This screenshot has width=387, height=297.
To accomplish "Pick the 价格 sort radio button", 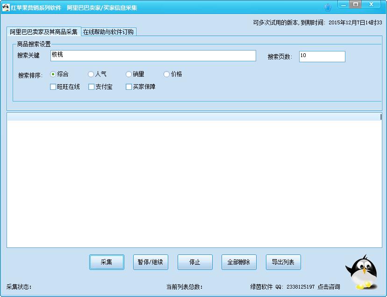I will [166, 74].
